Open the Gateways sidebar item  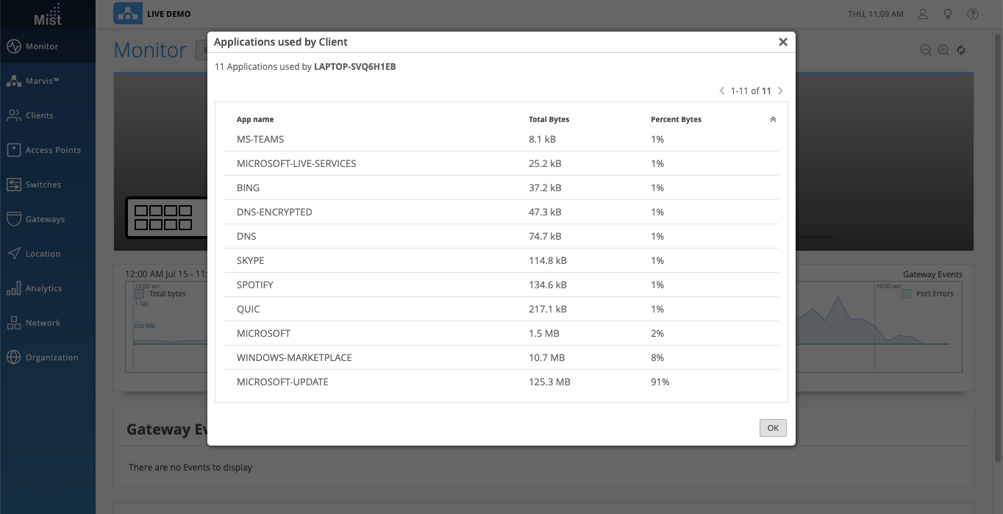pyautogui.click(x=14, y=219)
